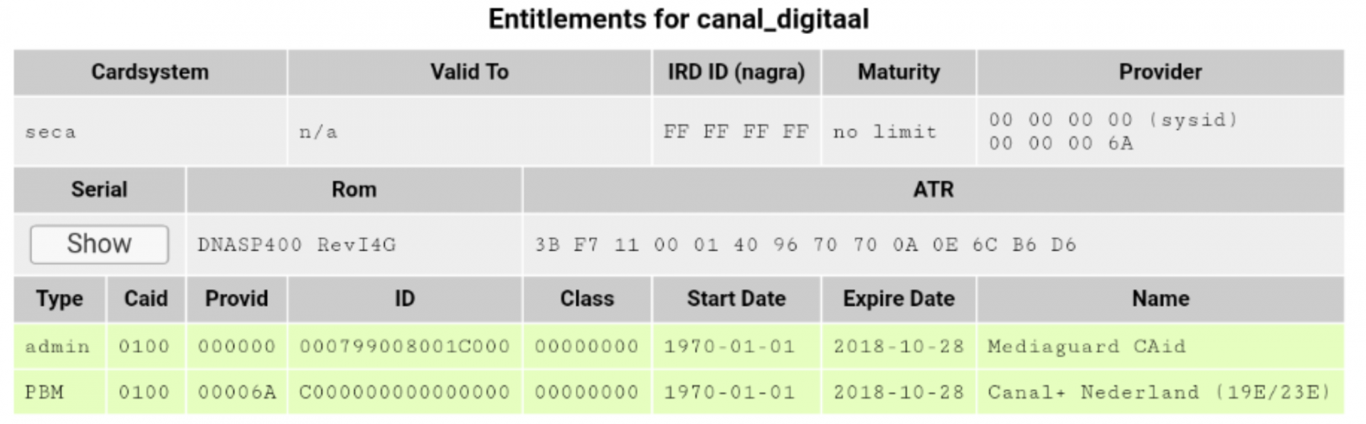Select the seca cardsystem value
1366x424 pixels.
pos(51,132)
